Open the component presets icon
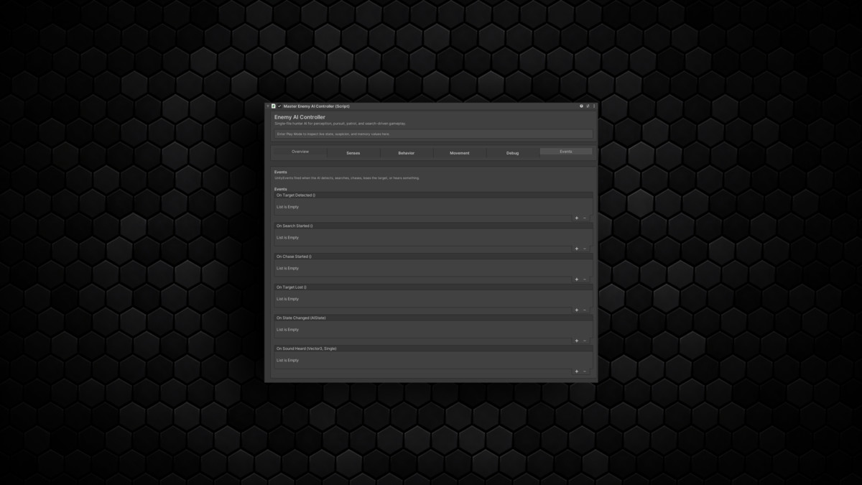 [588, 106]
